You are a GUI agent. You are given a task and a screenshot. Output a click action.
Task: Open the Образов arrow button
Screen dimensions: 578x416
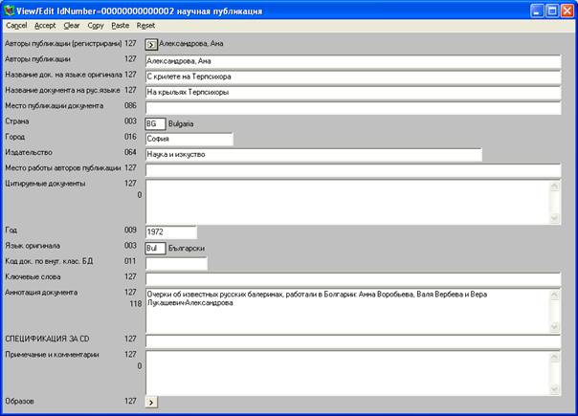151,403
